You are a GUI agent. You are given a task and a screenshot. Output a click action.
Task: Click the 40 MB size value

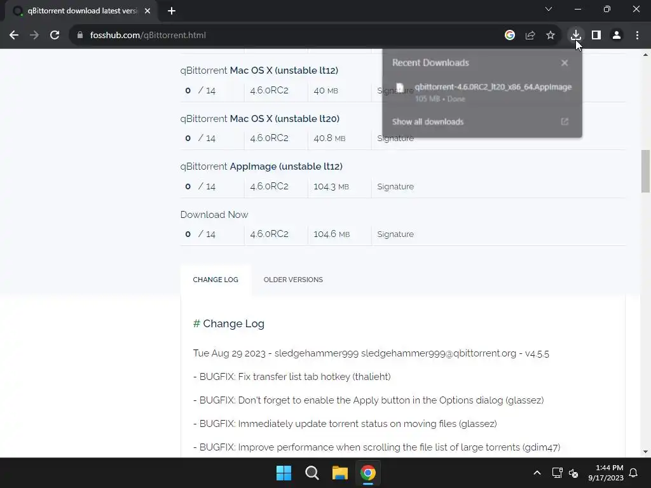point(325,90)
